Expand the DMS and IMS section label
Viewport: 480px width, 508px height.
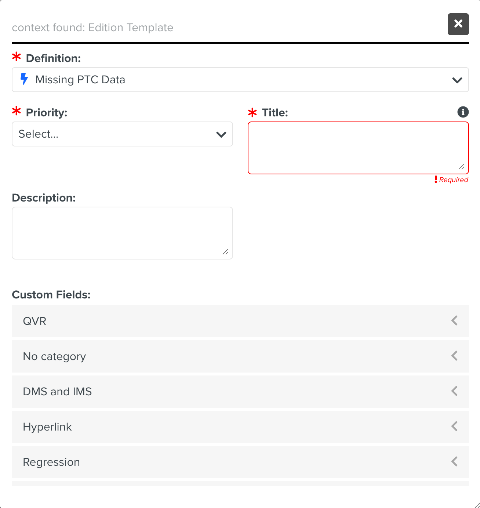point(57,392)
